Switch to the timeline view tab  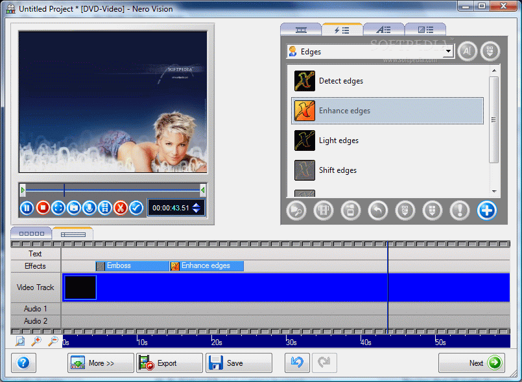[73, 233]
